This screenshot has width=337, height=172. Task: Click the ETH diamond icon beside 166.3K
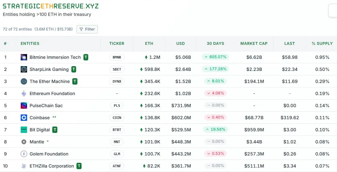pyautogui.click(x=141, y=106)
